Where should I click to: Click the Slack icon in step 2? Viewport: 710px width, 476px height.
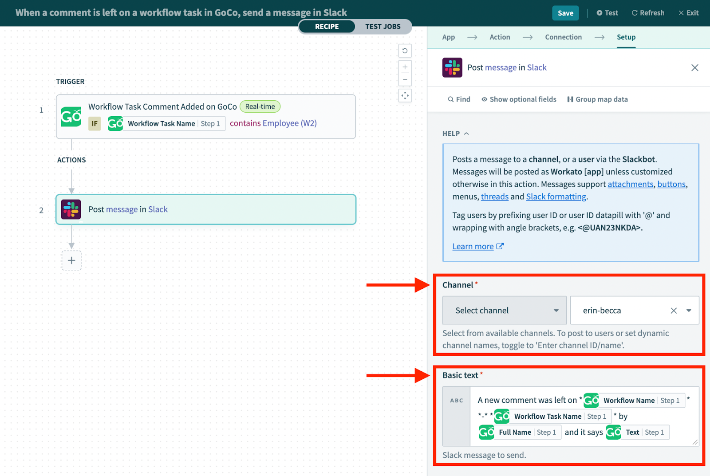71,209
